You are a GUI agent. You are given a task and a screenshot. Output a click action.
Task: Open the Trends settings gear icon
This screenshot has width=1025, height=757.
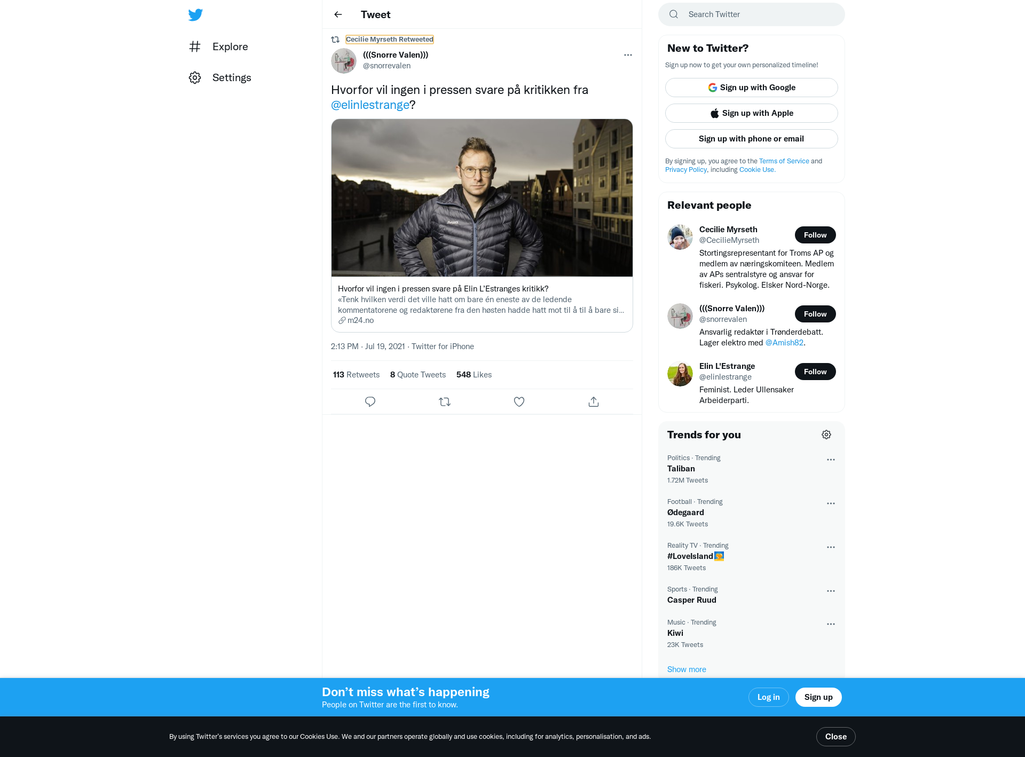(x=826, y=435)
